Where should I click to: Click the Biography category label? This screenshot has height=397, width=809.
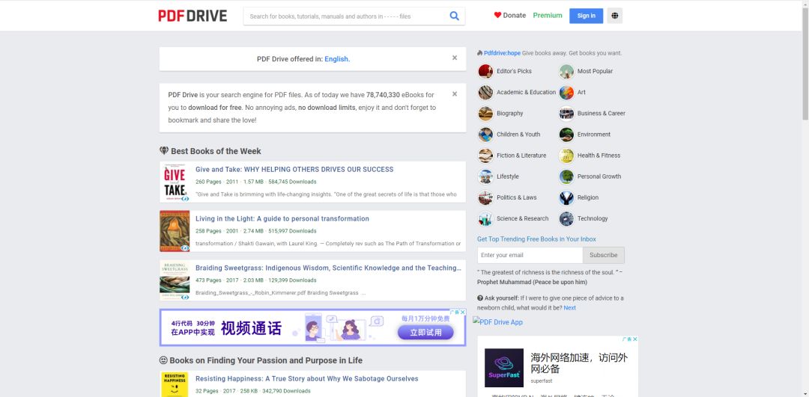click(x=510, y=114)
